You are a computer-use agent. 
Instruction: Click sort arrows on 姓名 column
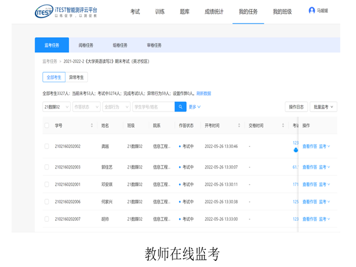click(x=120, y=126)
